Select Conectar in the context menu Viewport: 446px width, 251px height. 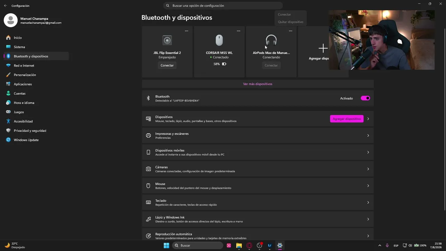(284, 15)
